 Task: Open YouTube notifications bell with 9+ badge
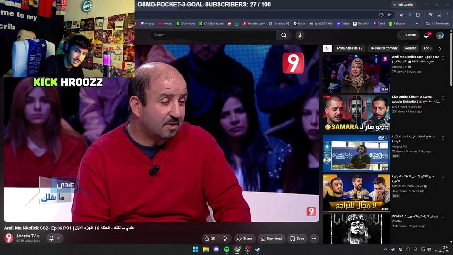pyautogui.click(x=426, y=35)
